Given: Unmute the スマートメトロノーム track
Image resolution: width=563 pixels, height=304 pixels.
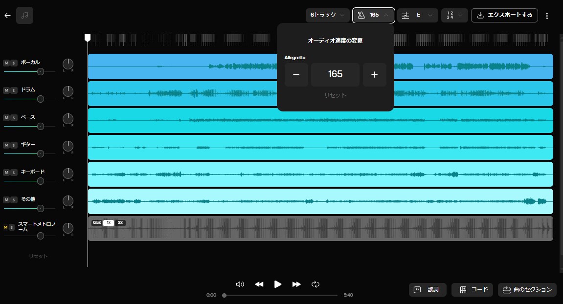Looking at the screenshot, I should (5, 227).
